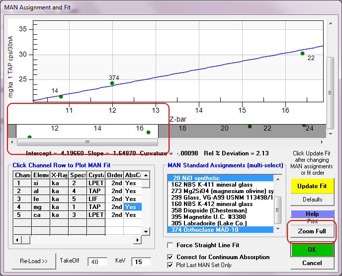The width and height of the screenshot is (342, 276).
Task: Click the data point labeled 22
Action: click(x=302, y=53)
